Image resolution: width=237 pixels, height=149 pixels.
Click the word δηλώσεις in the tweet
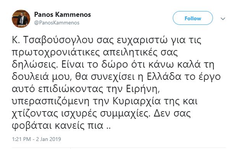(x=35, y=65)
